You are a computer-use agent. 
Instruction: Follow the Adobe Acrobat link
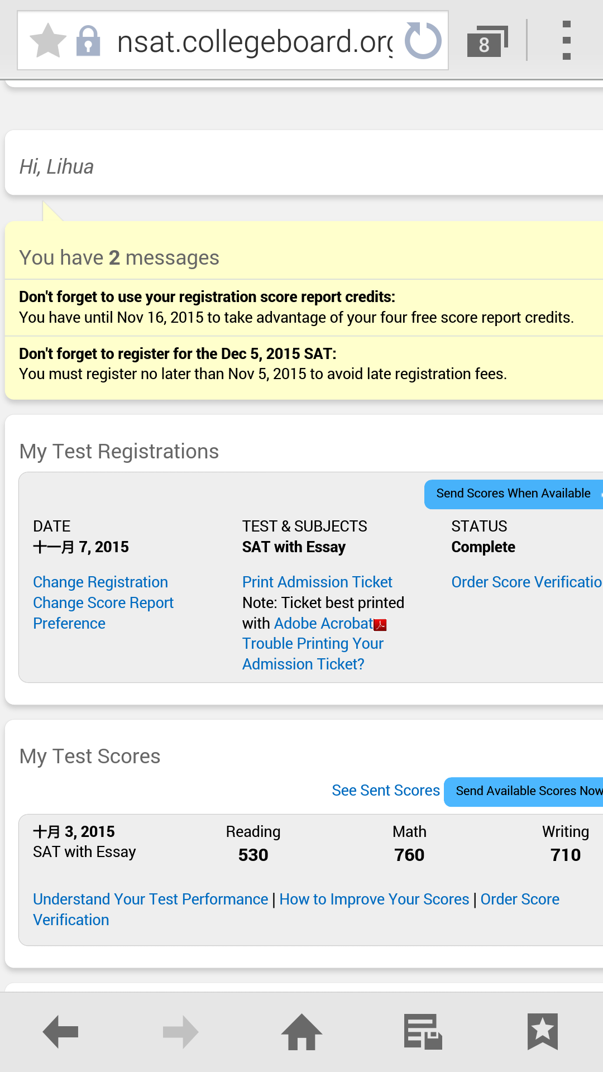[x=324, y=624]
